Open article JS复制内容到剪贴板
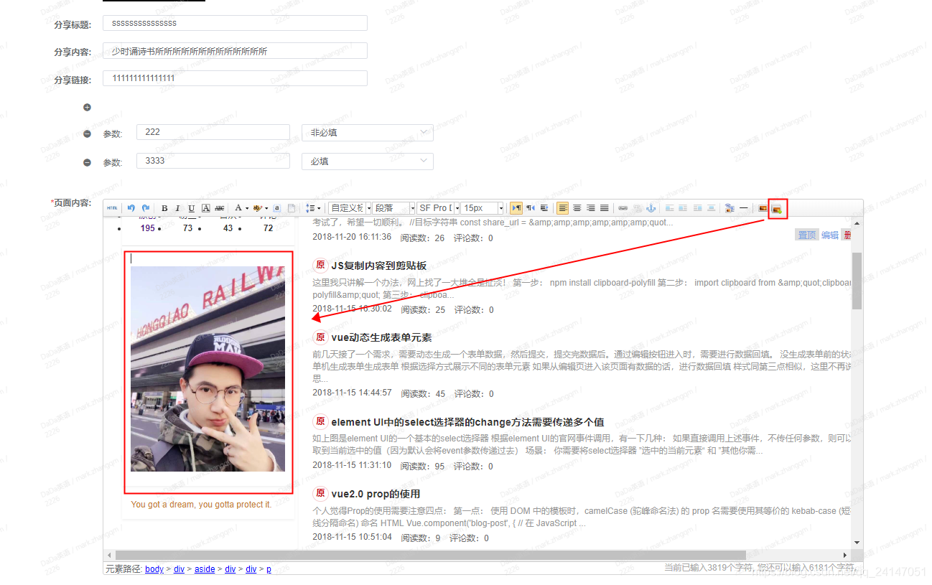Screen dimensions: 932x585 point(378,266)
